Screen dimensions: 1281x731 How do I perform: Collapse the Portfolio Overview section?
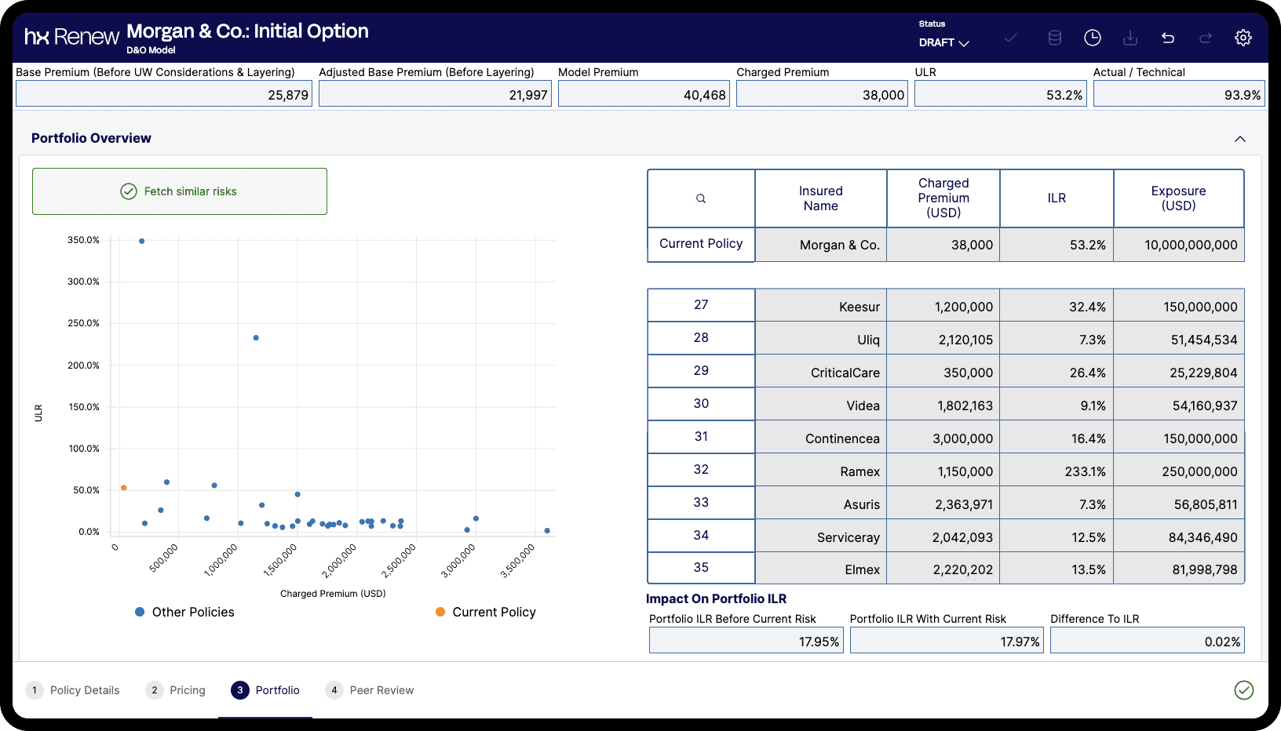point(1240,139)
